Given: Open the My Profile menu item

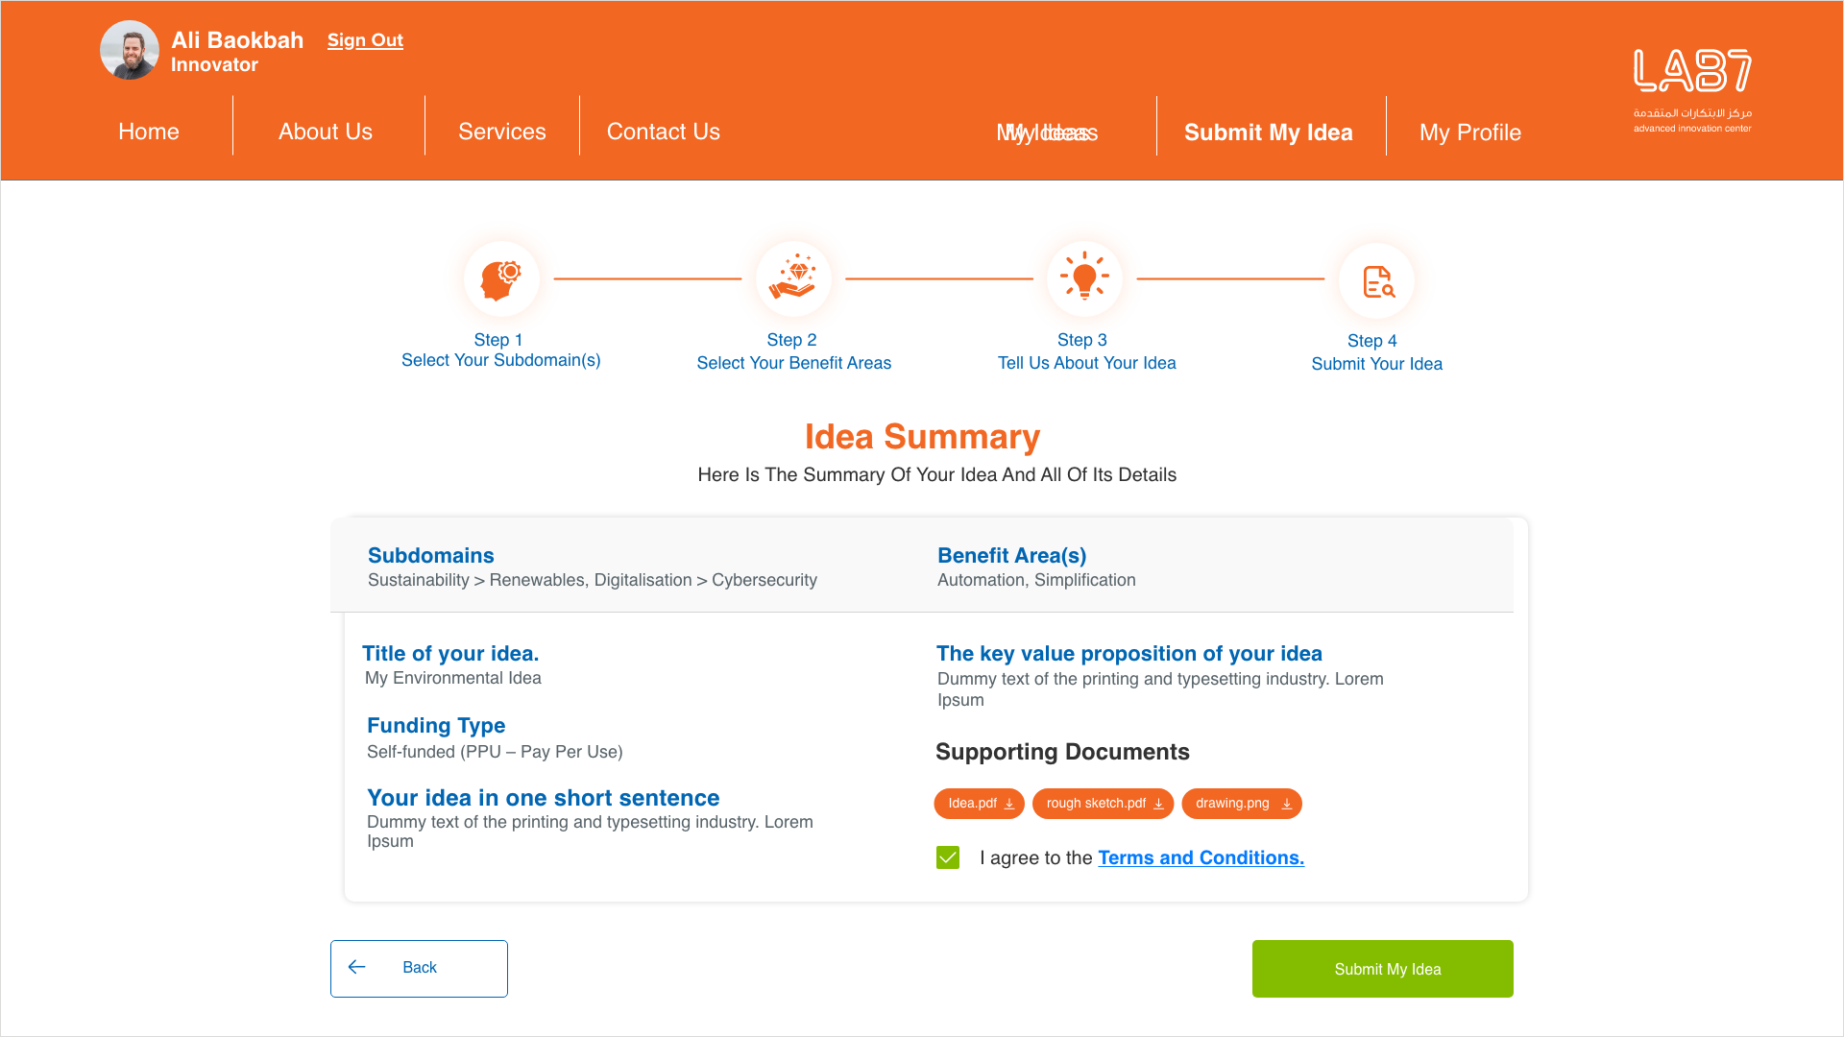Looking at the screenshot, I should coord(1469,133).
